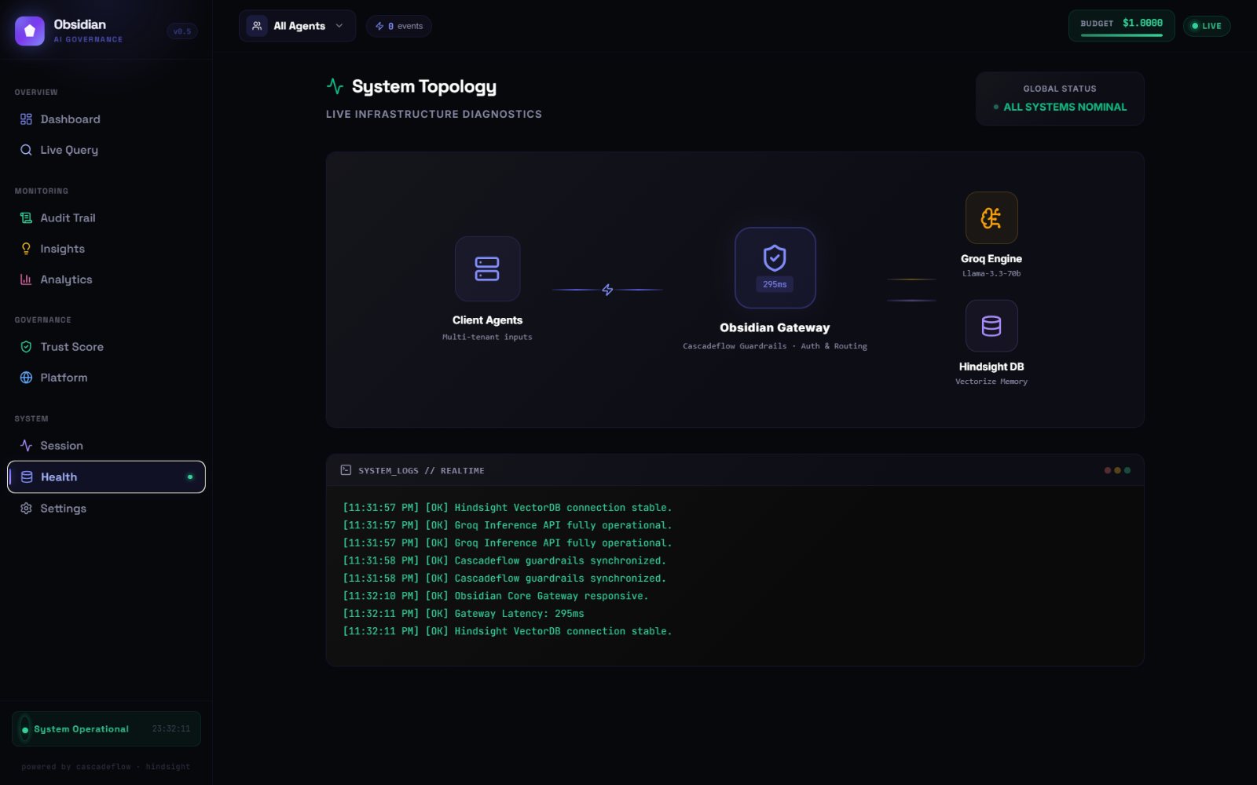This screenshot has width=1257, height=785.
Task: Click the Platform globe icon
Action: click(26, 378)
